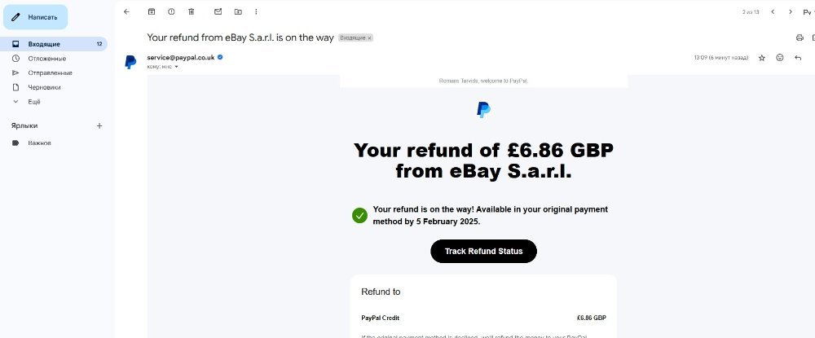Expand recipient details next to 'кому: мне'
815x338 pixels.
click(x=176, y=67)
